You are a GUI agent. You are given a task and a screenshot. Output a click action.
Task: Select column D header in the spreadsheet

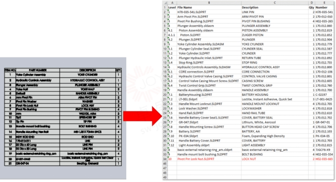click(x=312, y=3)
